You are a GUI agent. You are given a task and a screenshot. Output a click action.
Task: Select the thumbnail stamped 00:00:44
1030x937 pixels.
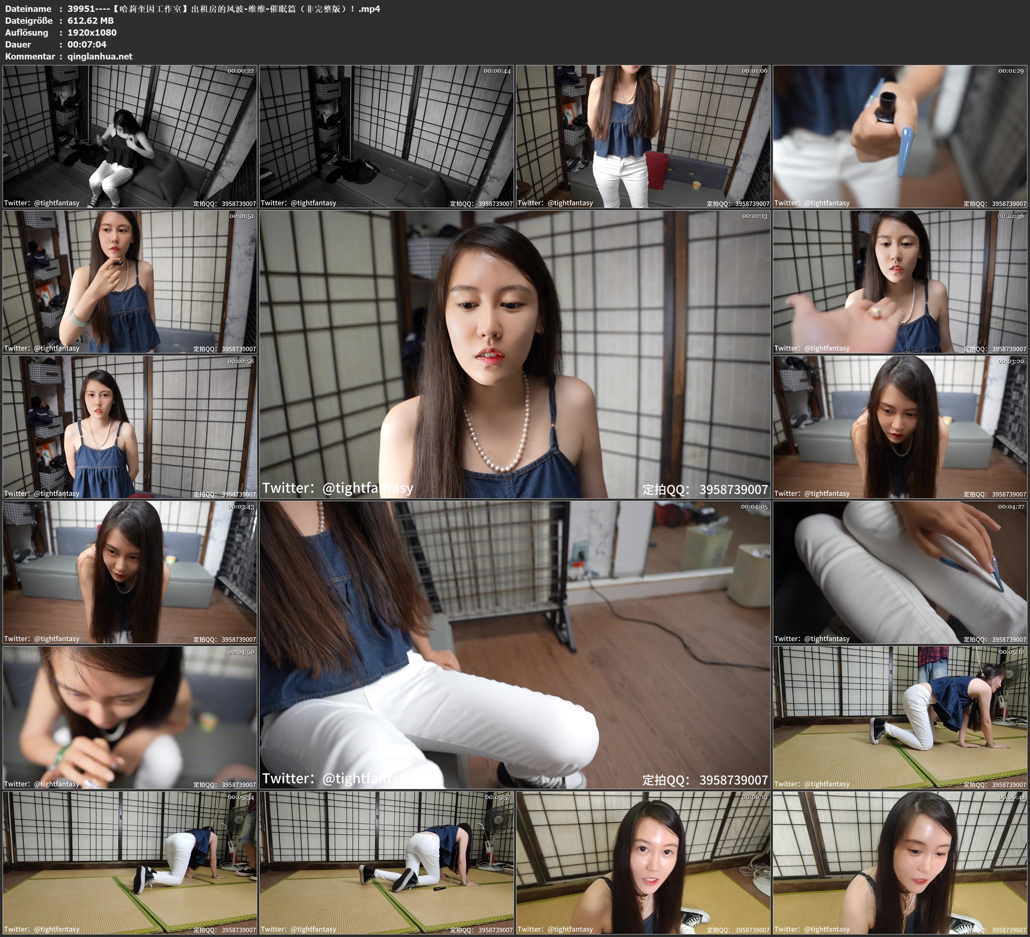tap(387, 137)
